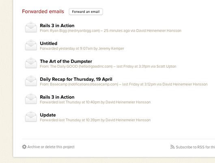Image resolution: width=215 pixels, height=163 pixels.
Task: Click the RSS feed icon
Action: click(x=172, y=147)
